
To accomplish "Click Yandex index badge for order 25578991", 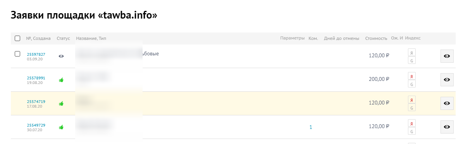I will 411,76.
